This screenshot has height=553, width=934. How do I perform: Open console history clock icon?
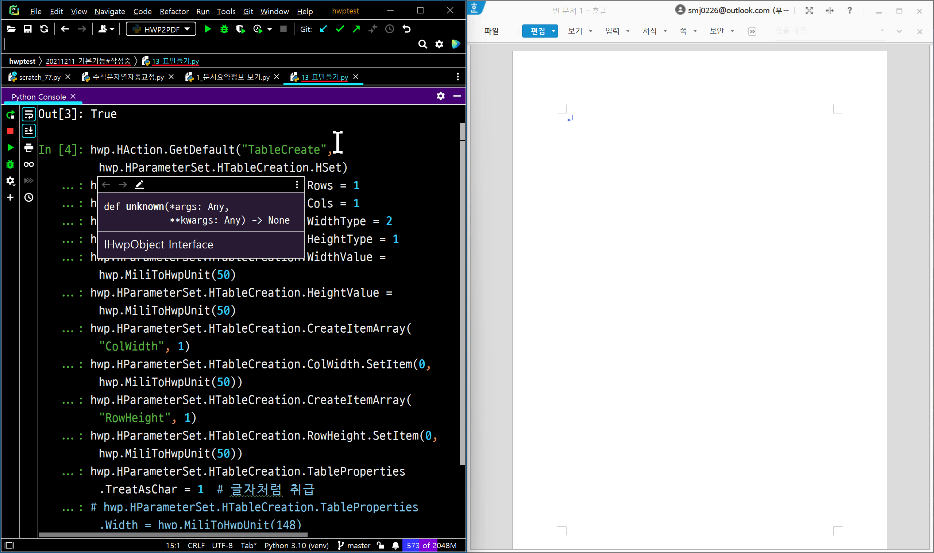(29, 197)
